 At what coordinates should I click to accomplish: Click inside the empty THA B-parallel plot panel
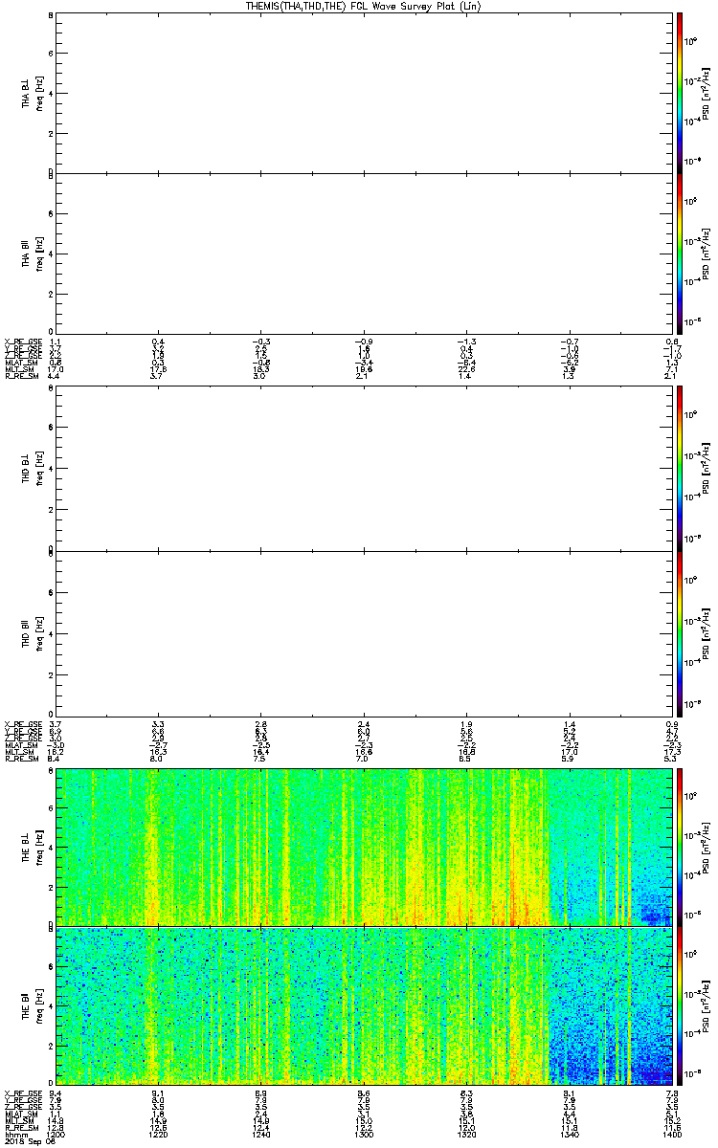click(364, 253)
